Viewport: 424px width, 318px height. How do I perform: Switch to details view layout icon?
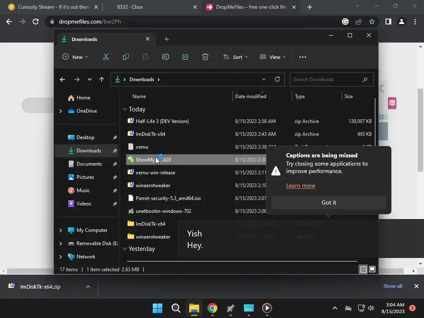tap(363, 269)
